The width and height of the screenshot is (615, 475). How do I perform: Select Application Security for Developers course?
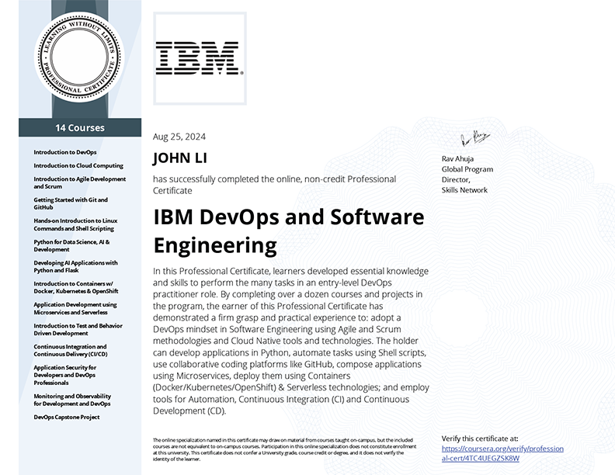pyautogui.click(x=64, y=375)
